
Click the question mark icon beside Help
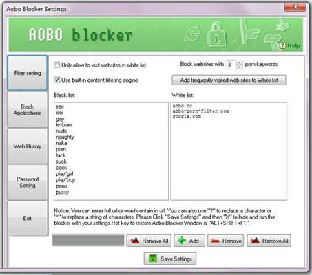point(282,45)
